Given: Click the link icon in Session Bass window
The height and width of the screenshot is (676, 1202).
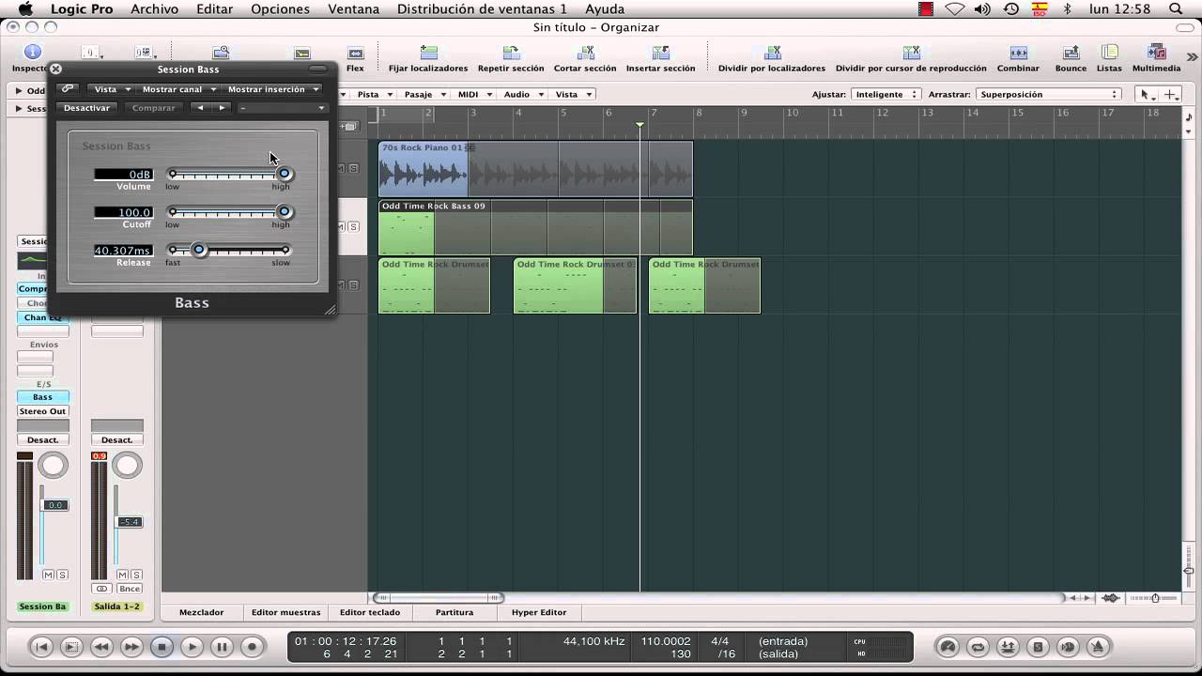Looking at the screenshot, I should click(68, 89).
